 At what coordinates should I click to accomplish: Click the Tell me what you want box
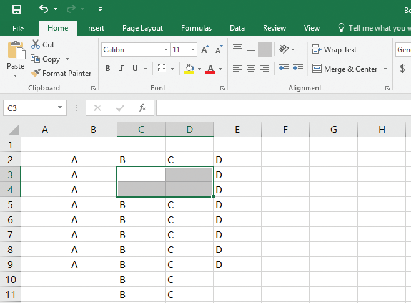tap(374, 27)
